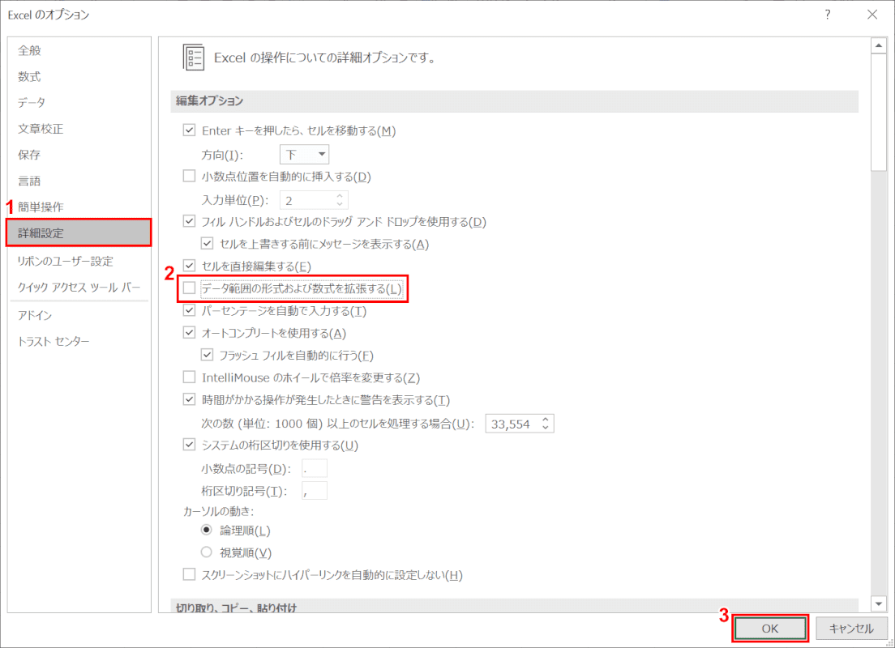The image size is (895, 648).
Task: Decrease cell count with down spinner arrow
Action: point(546,428)
